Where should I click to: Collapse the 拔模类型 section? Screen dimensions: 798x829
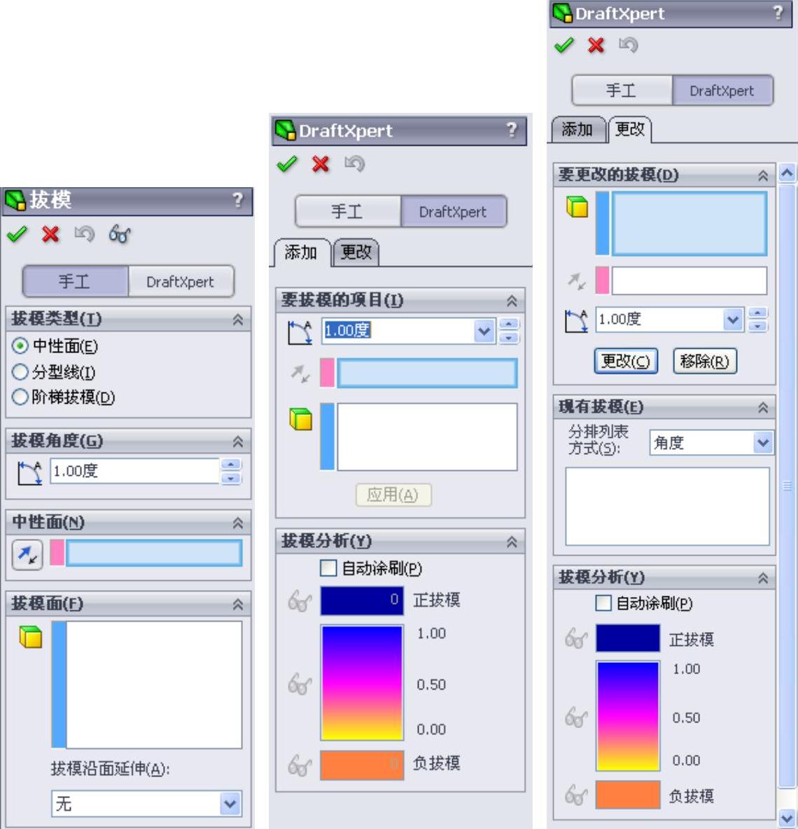[238, 320]
